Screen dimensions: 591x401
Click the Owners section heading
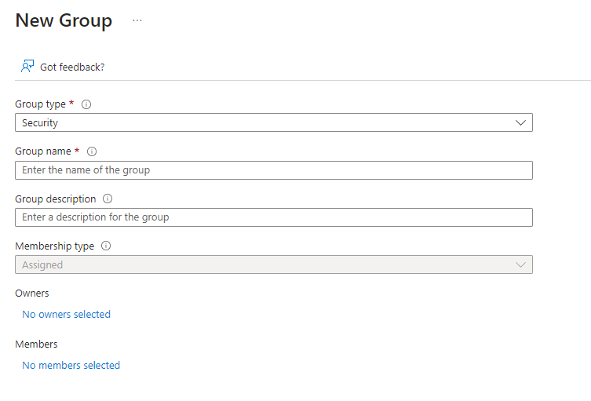[31, 293]
